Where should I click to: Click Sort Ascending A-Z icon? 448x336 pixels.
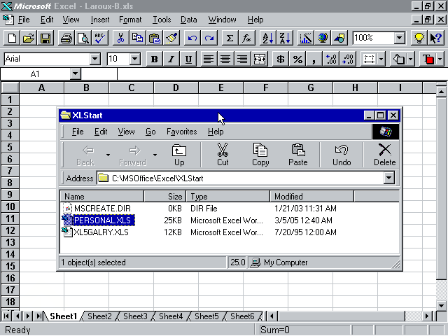click(267, 38)
